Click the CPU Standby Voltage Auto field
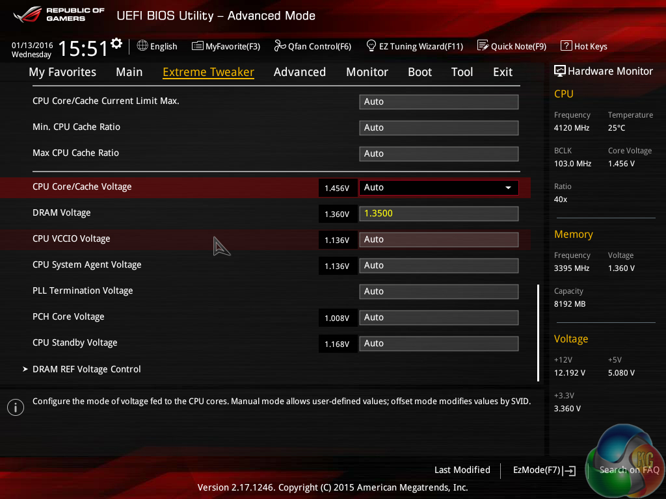Screen dimensions: 666x499 click(439, 343)
